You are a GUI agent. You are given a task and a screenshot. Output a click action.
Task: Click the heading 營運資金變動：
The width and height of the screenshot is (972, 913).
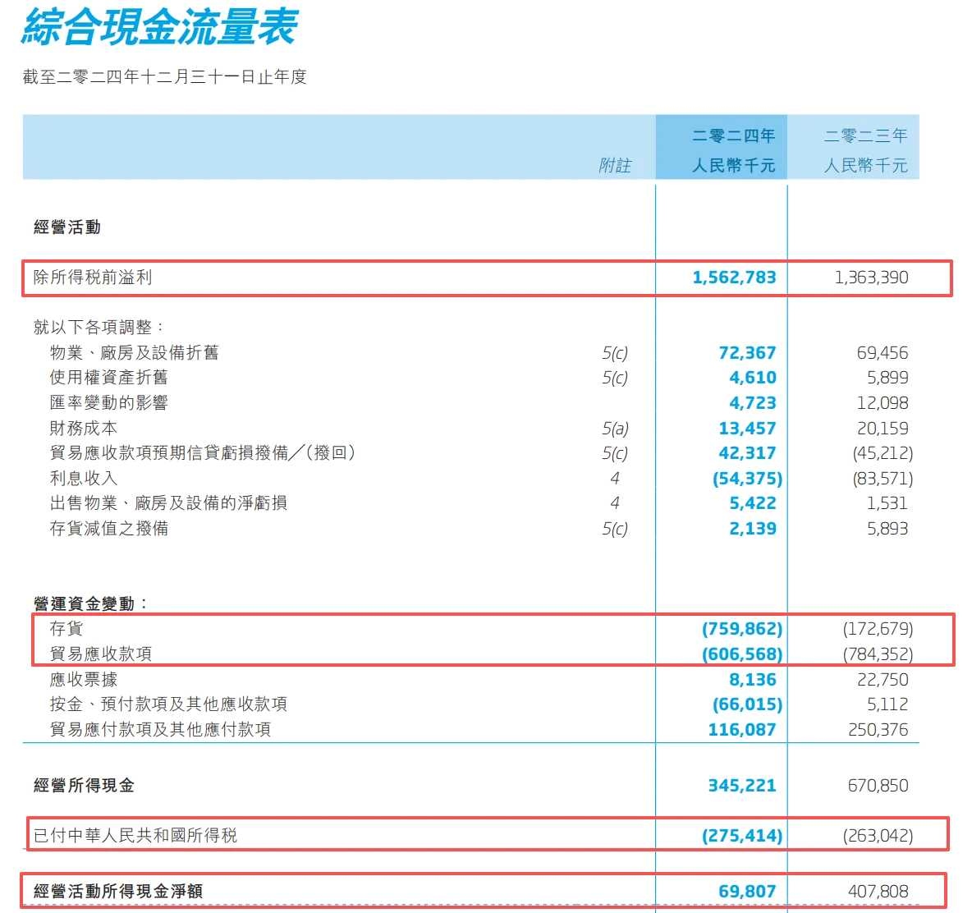point(91,603)
